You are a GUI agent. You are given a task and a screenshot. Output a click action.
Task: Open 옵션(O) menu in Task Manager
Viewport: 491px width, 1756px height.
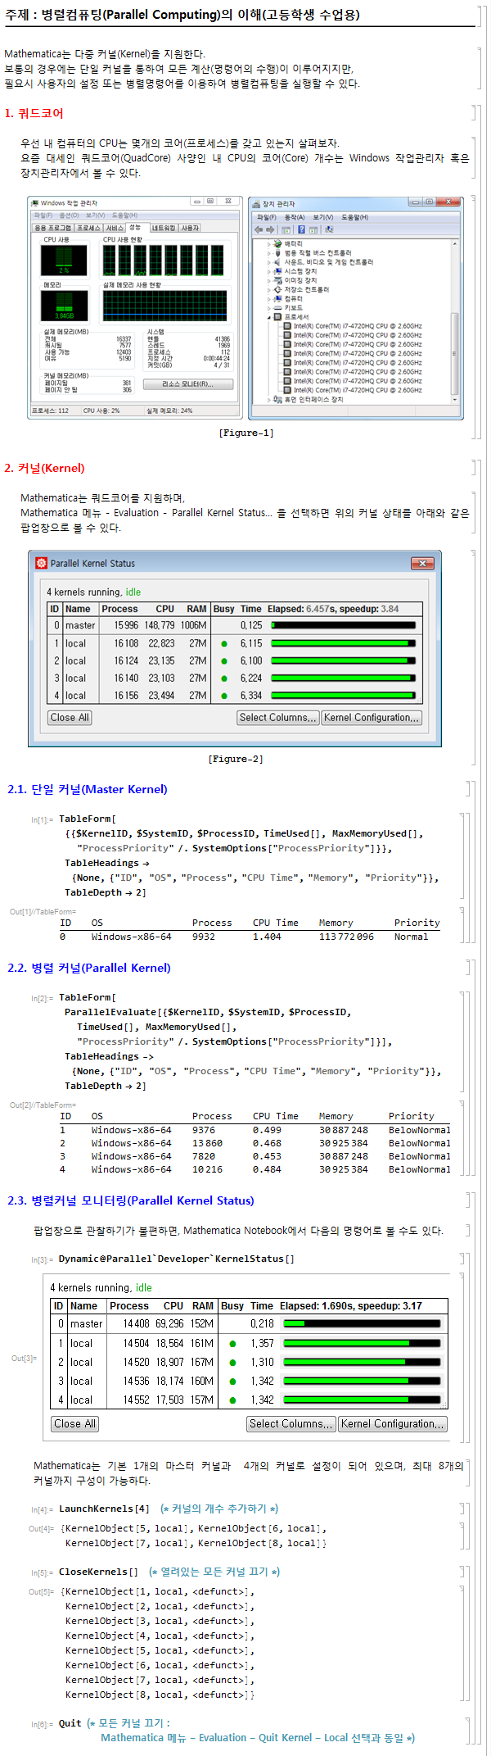click(x=69, y=215)
